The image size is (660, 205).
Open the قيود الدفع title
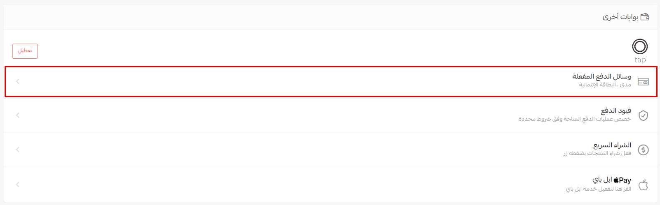coord(615,111)
